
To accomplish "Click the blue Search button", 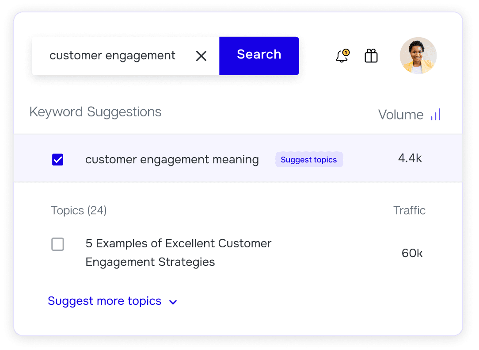I will pyautogui.click(x=259, y=56).
